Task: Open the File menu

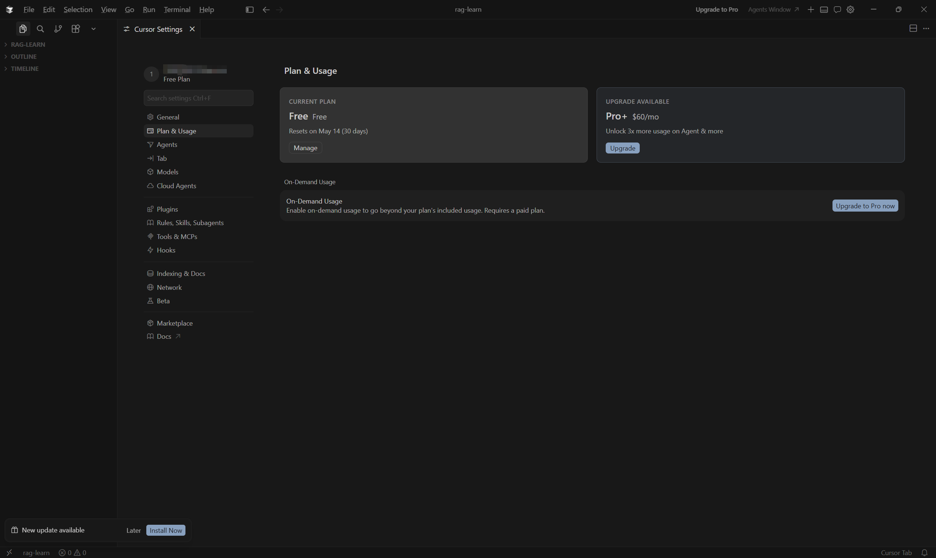Action: point(29,10)
